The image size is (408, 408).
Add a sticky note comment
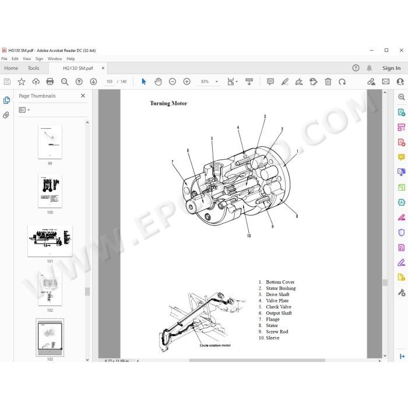point(270,82)
